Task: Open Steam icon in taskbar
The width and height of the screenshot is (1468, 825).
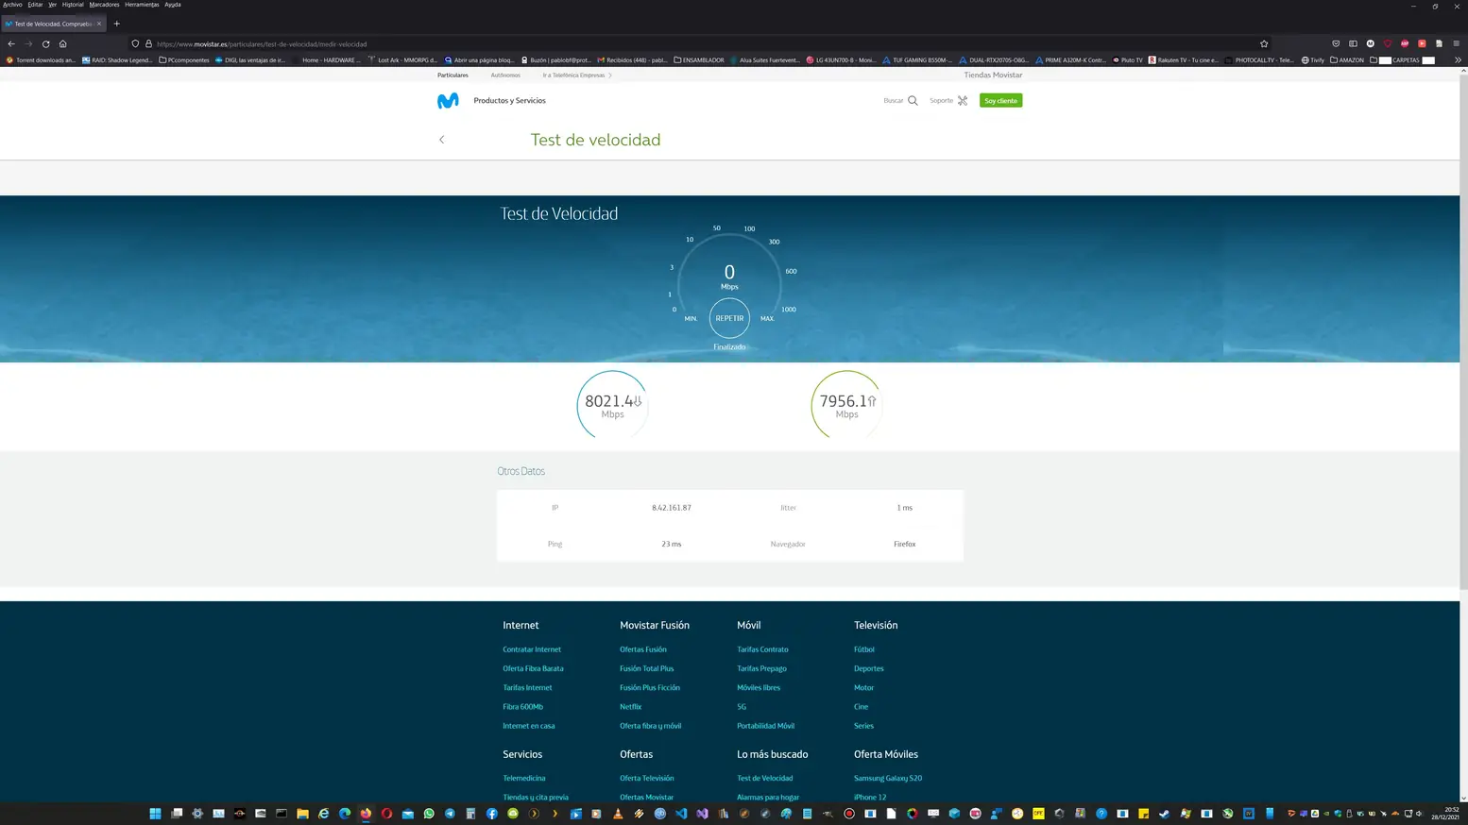Action: (1164, 814)
